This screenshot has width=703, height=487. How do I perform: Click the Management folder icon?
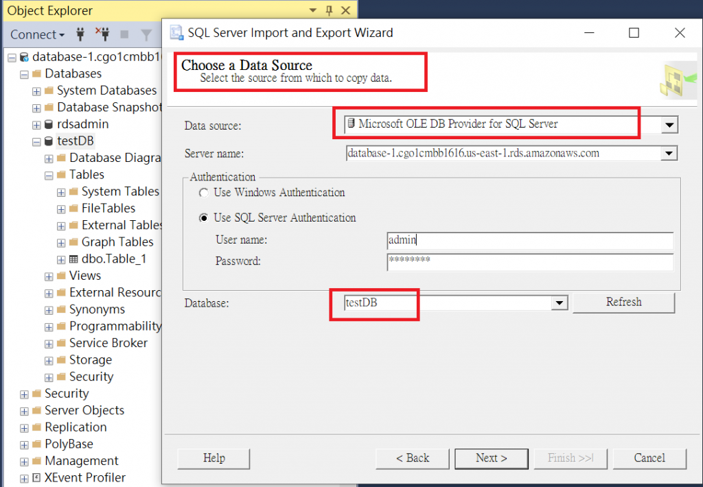(x=37, y=461)
